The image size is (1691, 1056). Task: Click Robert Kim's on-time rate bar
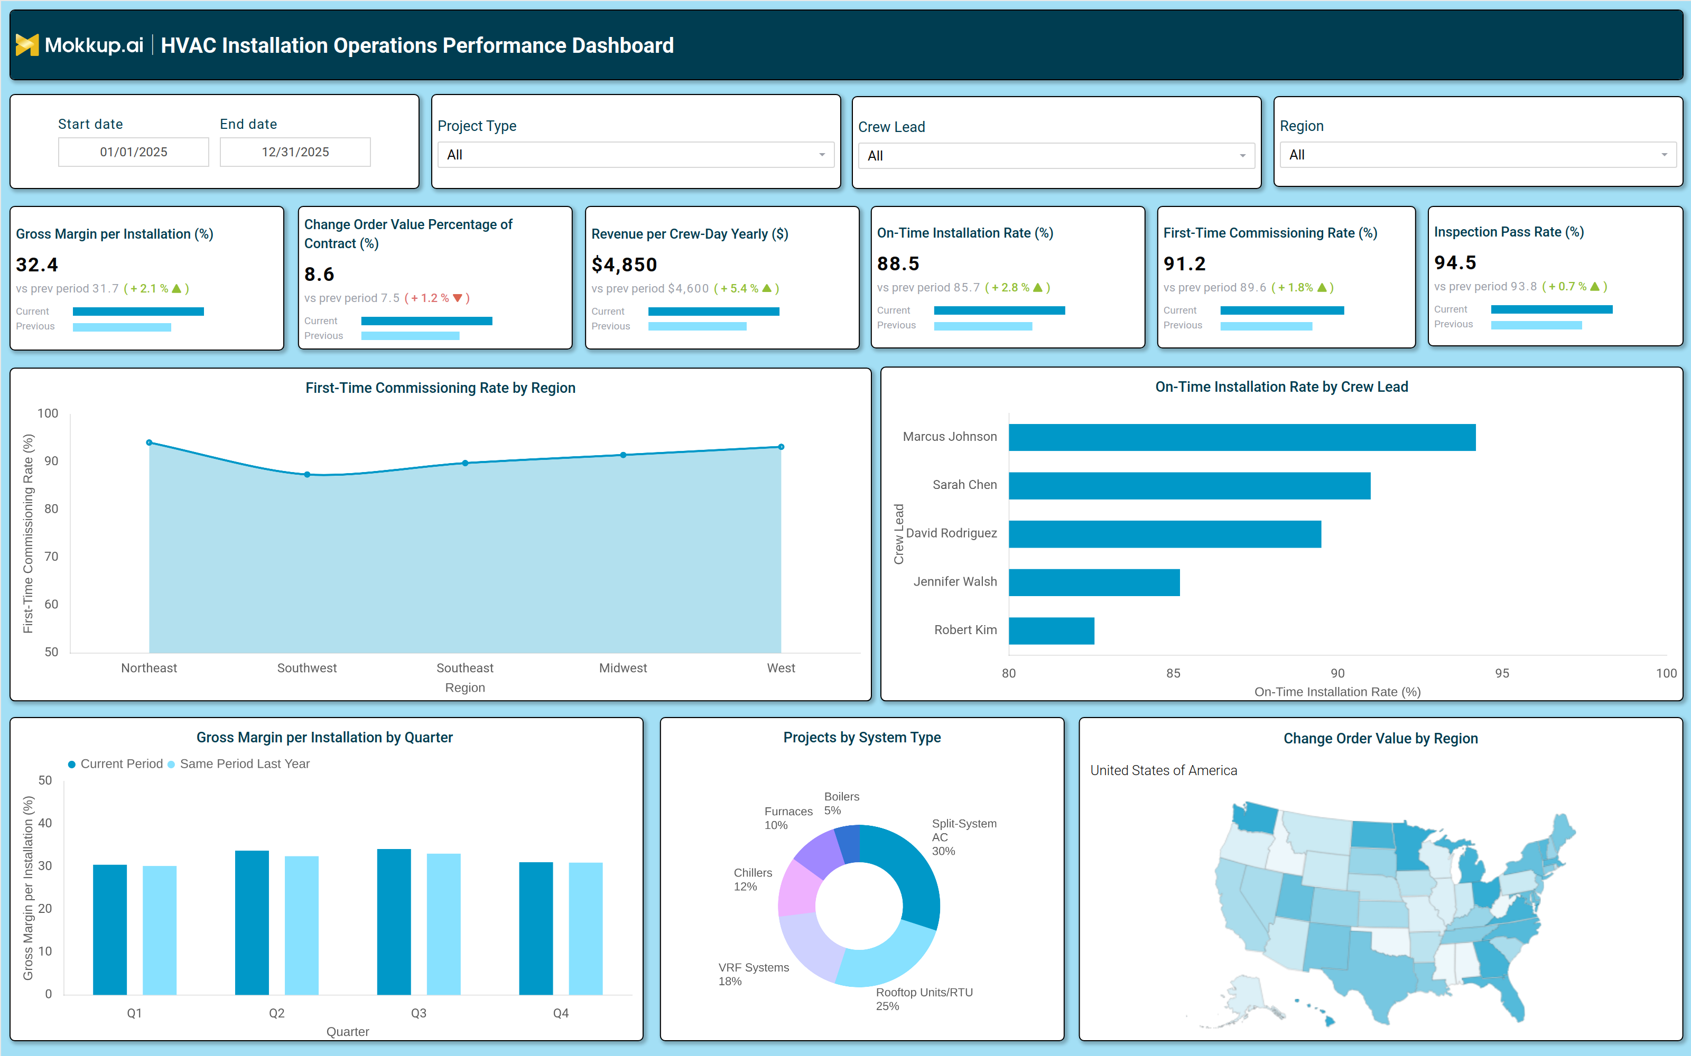1052,630
